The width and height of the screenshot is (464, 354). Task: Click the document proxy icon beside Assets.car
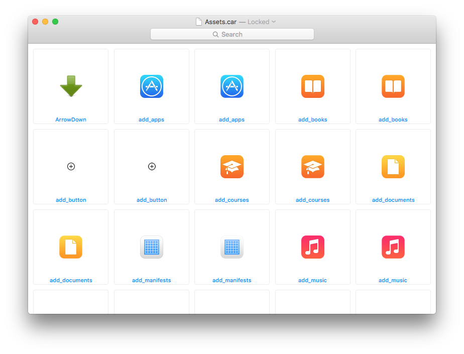199,22
